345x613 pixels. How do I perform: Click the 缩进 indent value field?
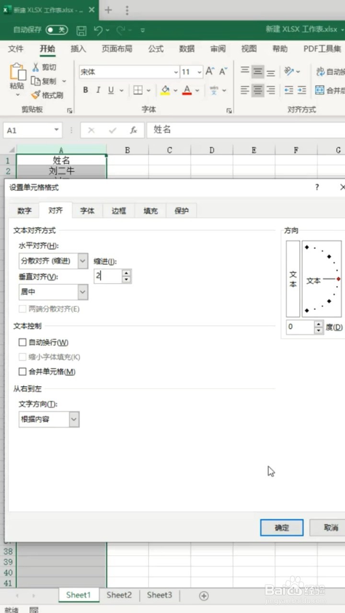108,276
